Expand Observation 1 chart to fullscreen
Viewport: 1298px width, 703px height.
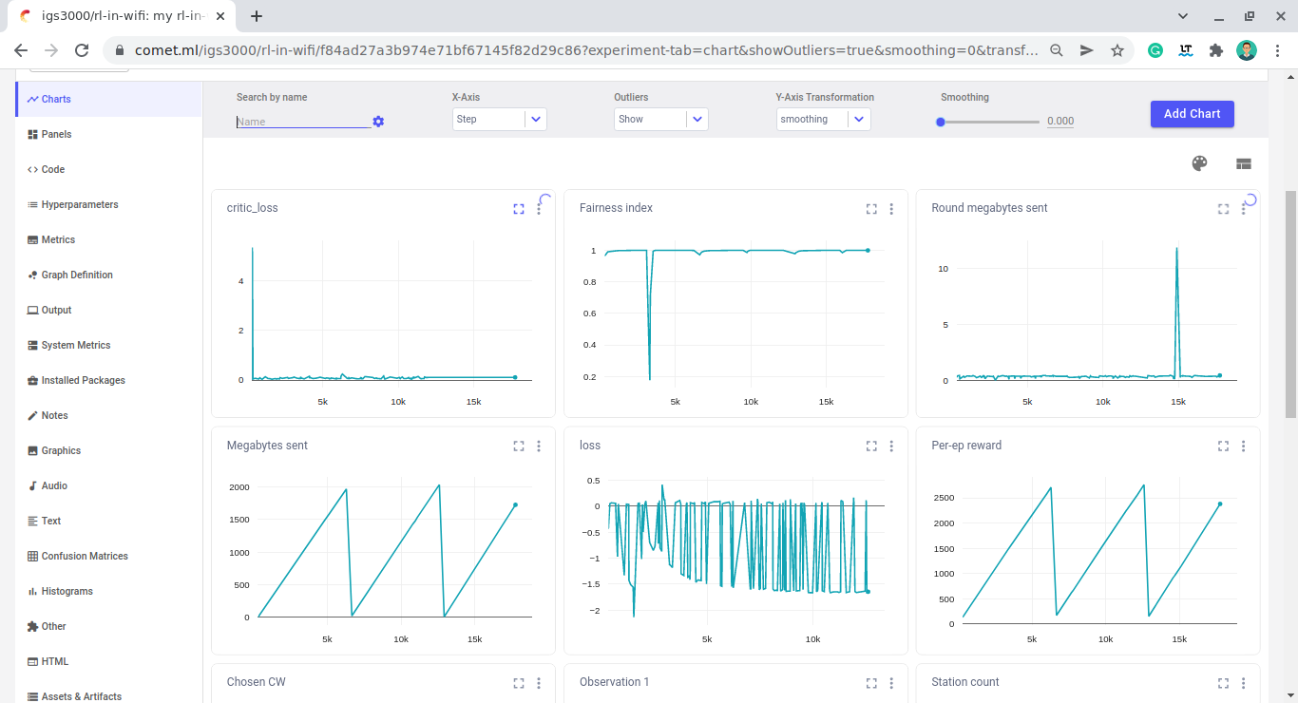click(x=871, y=683)
